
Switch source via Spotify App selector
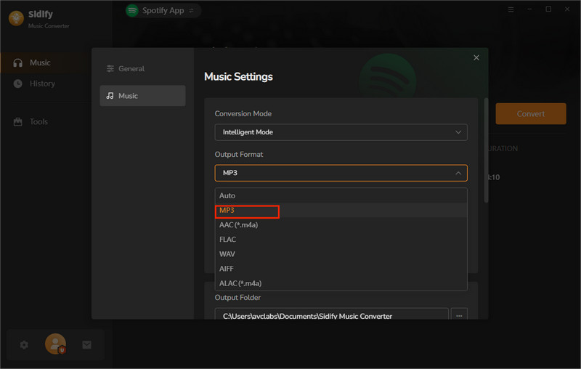click(x=163, y=10)
